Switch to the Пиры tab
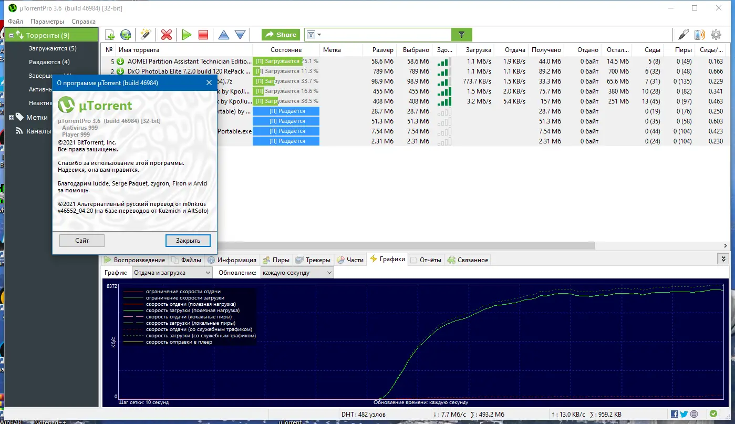The height and width of the screenshot is (424, 735). 276,260
